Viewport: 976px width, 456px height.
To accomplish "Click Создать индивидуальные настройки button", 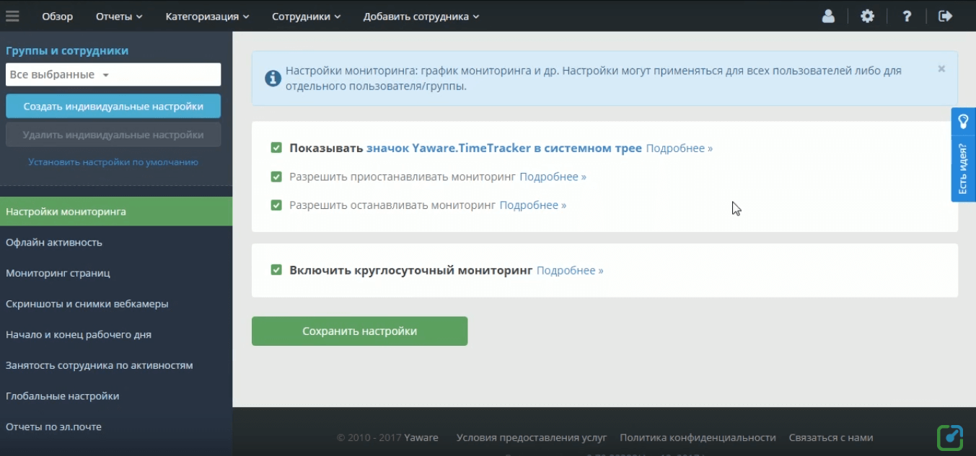I will coord(113,106).
